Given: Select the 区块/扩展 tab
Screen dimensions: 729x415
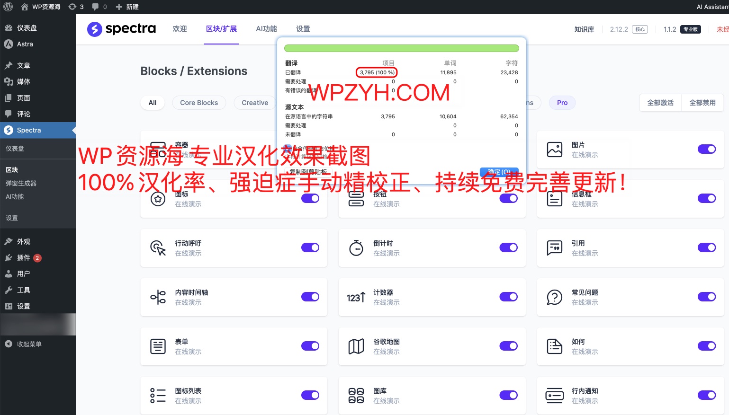Looking at the screenshot, I should tap(221, 29).
